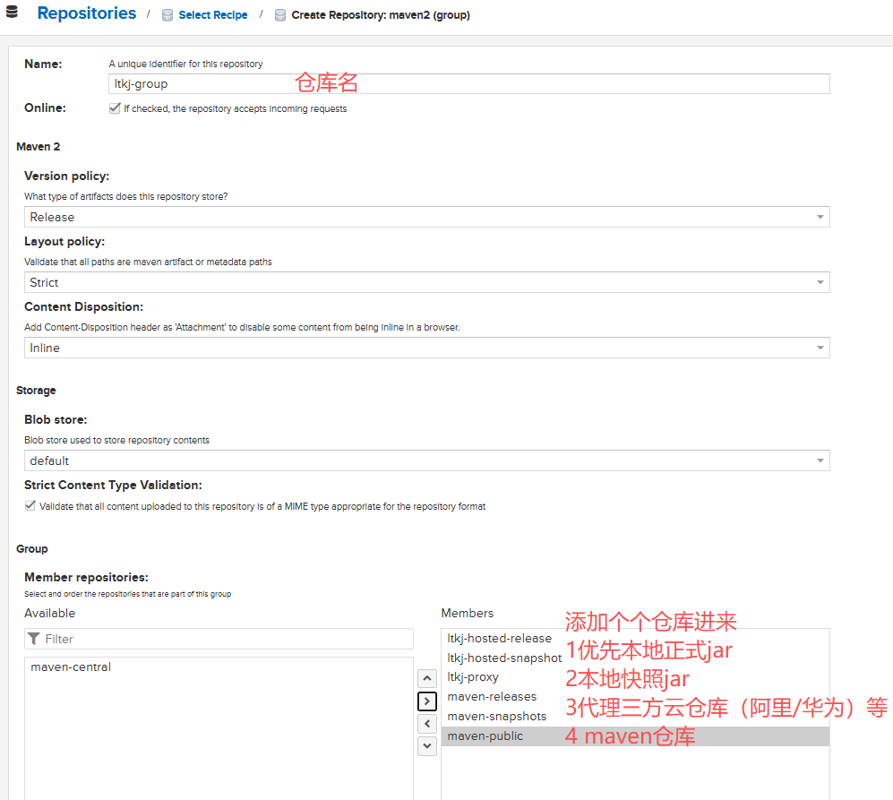893x800 pixels.
Task: Open the Content Disposition dropdown showing Inline
Action: 426,348
